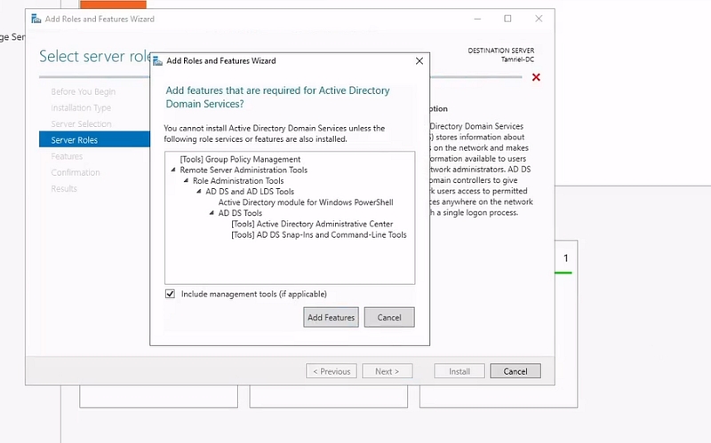Collapse the AD DS and AD LDS Tools node
The image size is (711, 443).
199,192
